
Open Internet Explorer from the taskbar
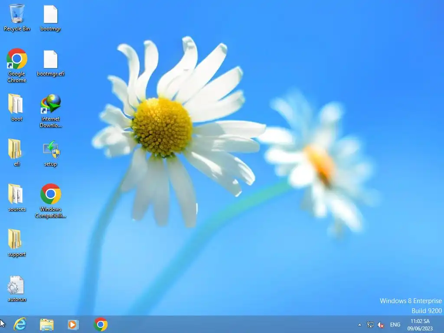[x=20, y=324]
